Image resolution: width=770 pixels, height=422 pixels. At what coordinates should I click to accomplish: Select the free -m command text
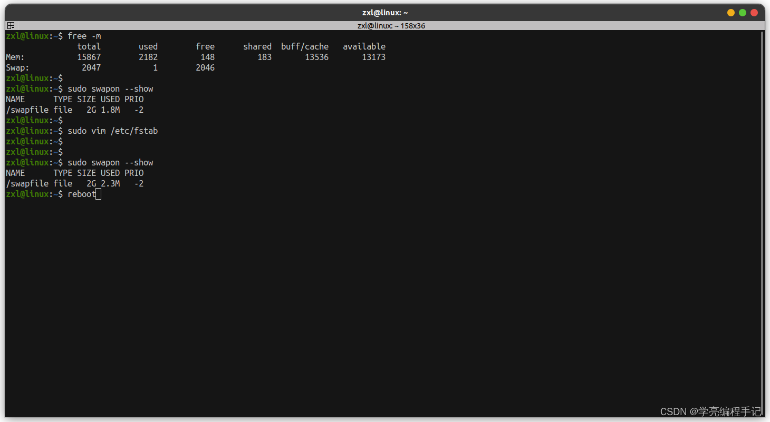(84, 36)
